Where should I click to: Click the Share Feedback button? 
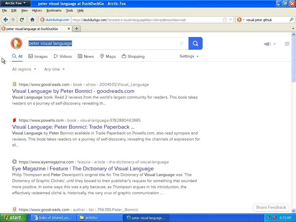(271, 207)
